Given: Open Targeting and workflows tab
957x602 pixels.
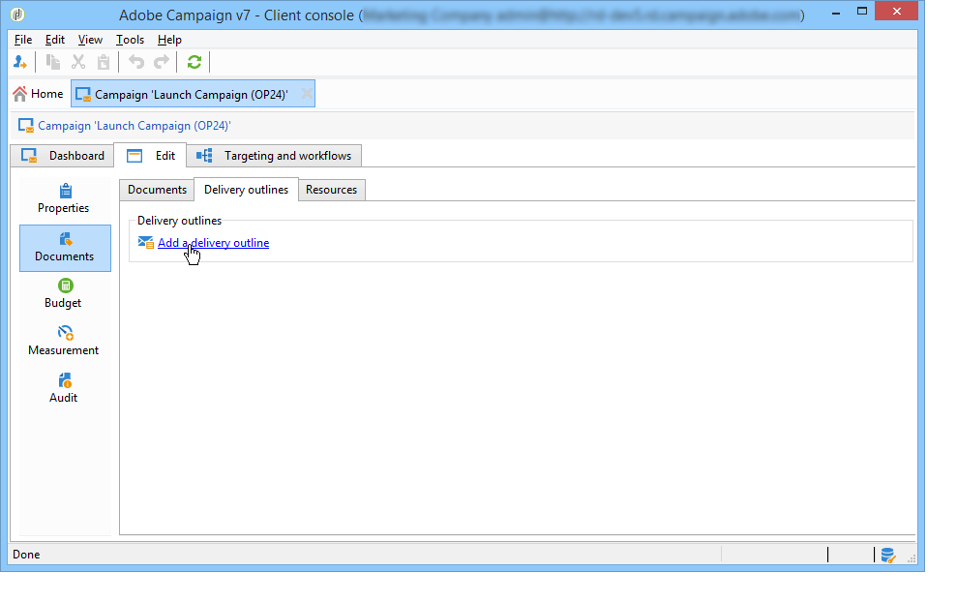Looking at the screenshot, I should click(x=274, y=156).
